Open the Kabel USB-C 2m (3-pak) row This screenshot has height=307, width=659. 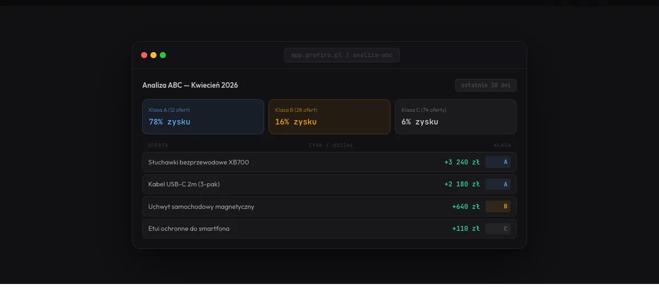329,184
